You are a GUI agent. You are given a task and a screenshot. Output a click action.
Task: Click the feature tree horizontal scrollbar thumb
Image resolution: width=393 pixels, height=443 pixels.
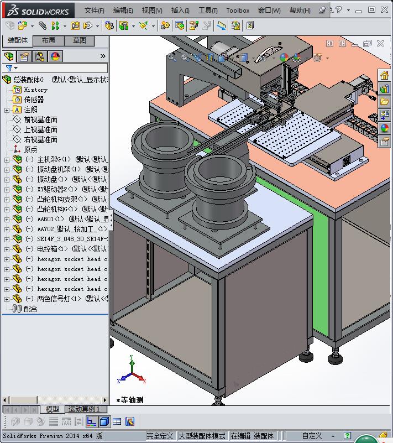click(x=23, y=400)
